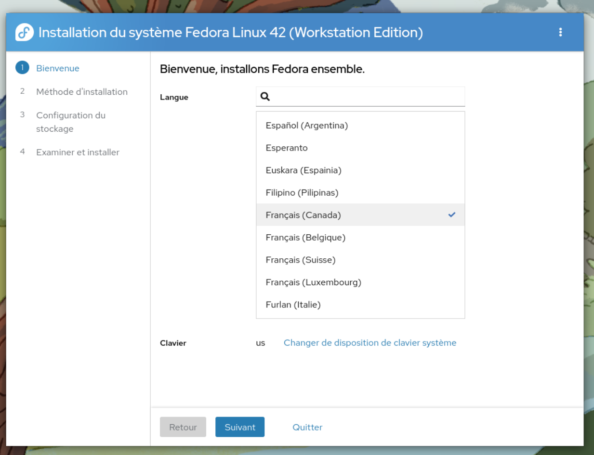Open Changer de disposition de clavier système
This screenshot has height=455, width=594.
click(370, 343)
